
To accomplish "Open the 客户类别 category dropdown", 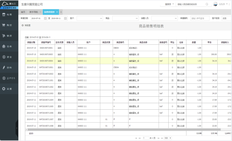I will click(x=226, y=18).
